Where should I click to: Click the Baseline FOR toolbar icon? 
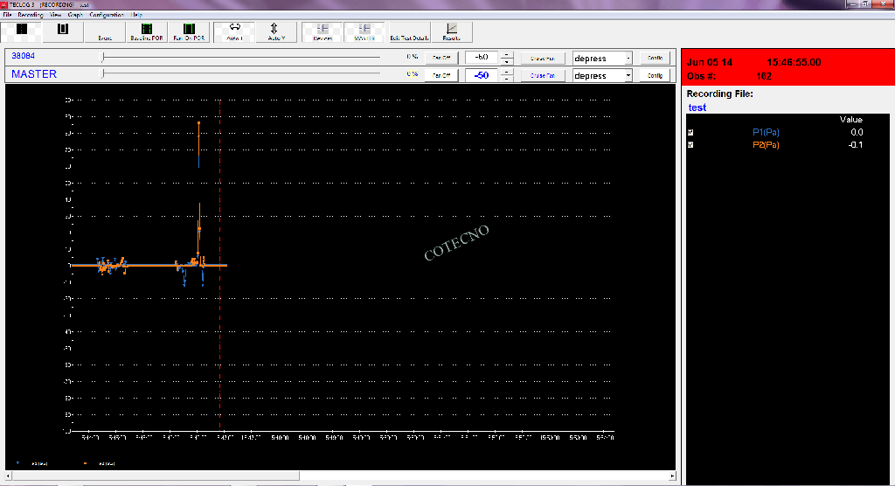tap(146, 32)
